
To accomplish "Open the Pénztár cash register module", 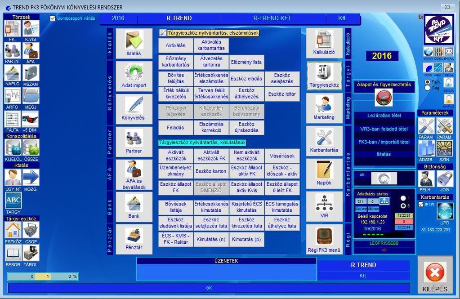I will pyautogui.click(x=134, y=239).
